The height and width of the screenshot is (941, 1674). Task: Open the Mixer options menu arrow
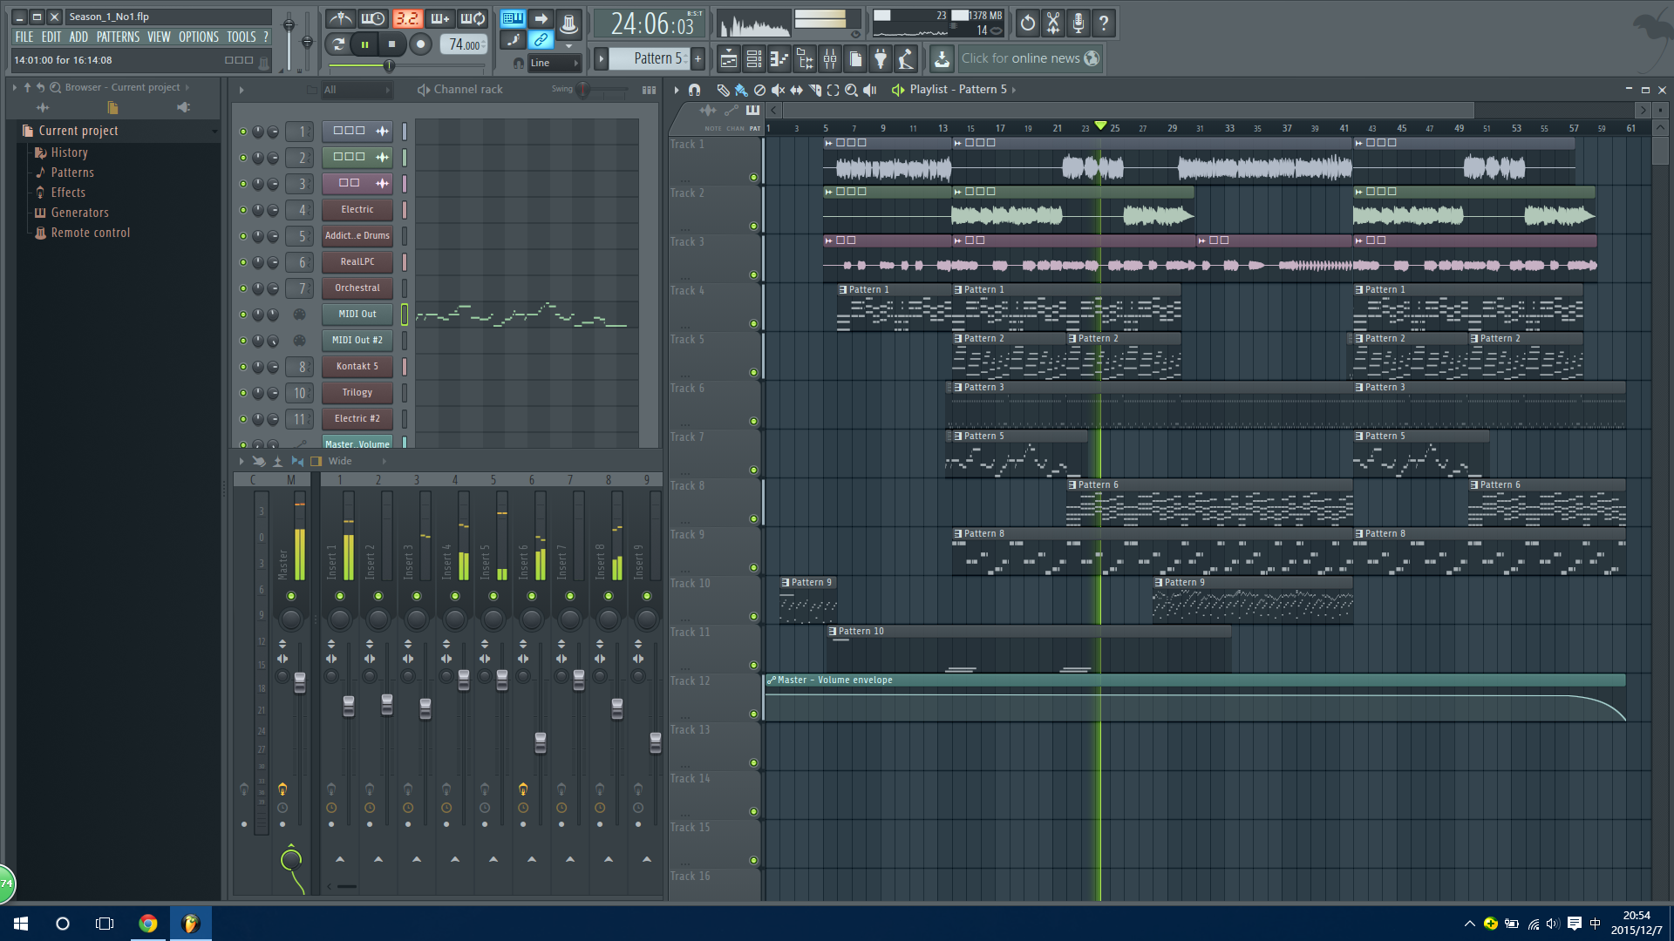coord(242,462)
